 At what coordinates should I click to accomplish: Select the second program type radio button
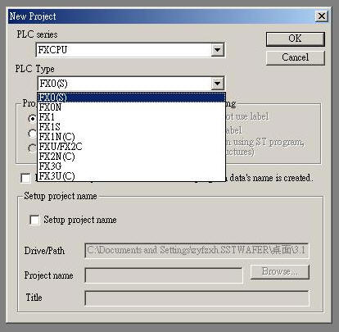32,134
